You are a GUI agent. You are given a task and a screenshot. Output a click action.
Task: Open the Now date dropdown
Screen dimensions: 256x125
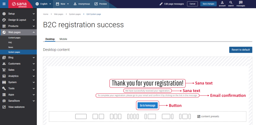pos(62,4)
